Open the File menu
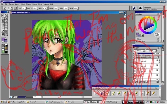 tap(2, 4)
